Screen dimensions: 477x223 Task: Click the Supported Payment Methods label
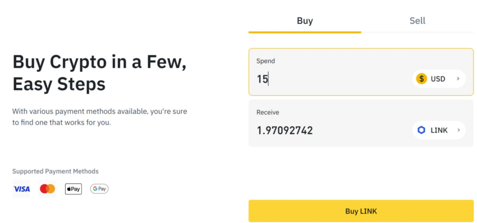click(x=56, y=171)
